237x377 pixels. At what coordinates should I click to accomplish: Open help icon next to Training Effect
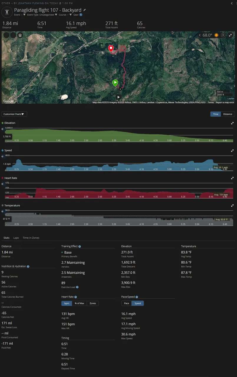(79, 246)
